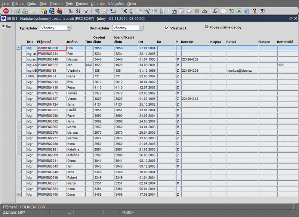
Task: Click the Excel export icon
Action: pyautogui.click(x=239, y=11)
